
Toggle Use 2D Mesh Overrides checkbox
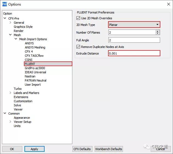(78, 18)
